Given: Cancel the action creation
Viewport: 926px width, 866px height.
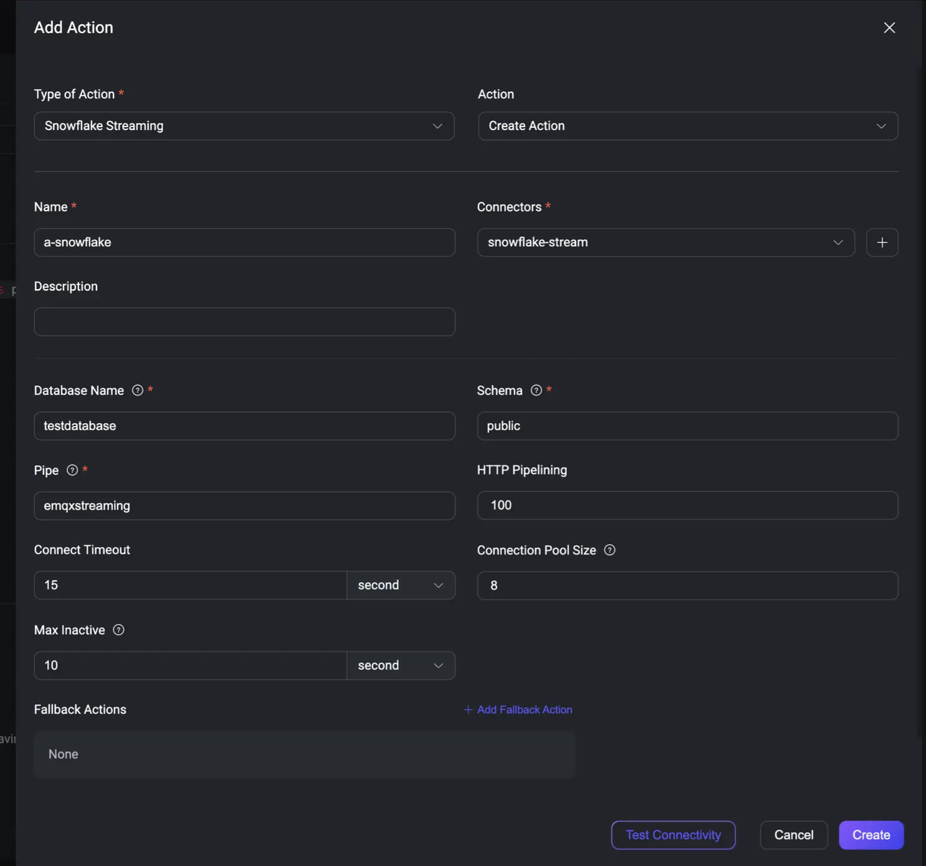Looking at the screenshot, I should [x=793, y=835].
